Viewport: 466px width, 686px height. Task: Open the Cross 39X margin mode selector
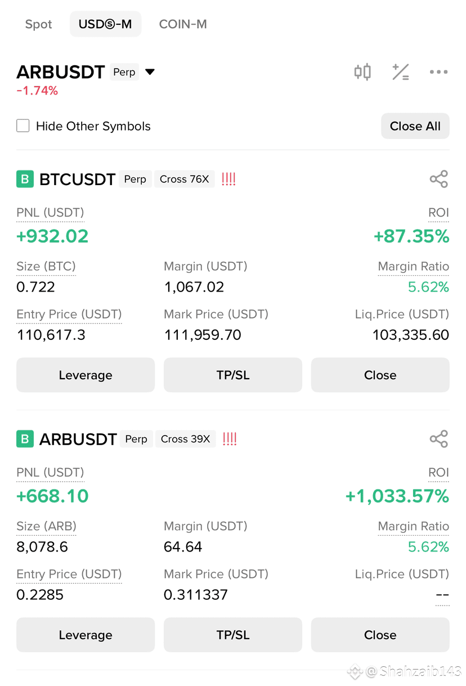click(185, 439)
